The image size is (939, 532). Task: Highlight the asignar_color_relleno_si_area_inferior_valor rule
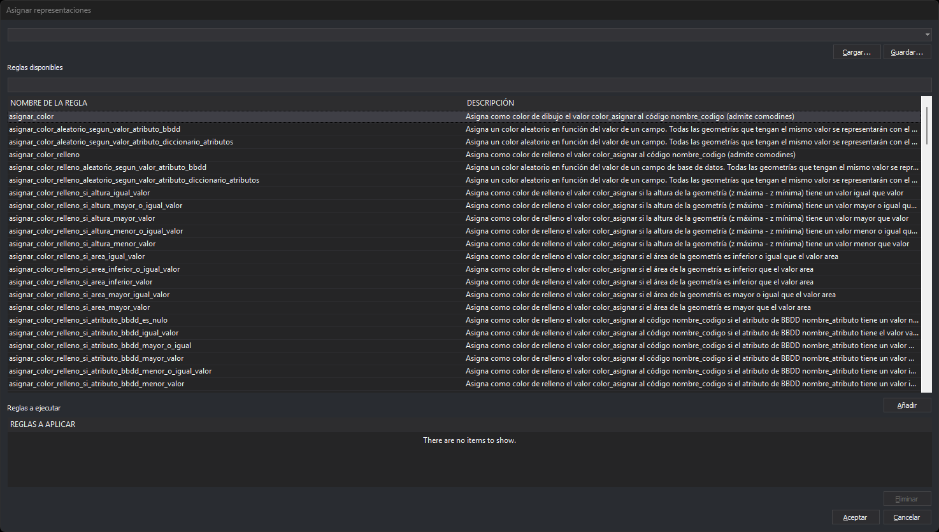click(x=464, y=282)
